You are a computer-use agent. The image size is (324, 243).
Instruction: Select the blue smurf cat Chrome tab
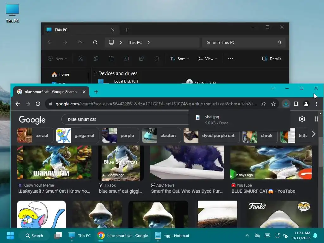point(51,92)
